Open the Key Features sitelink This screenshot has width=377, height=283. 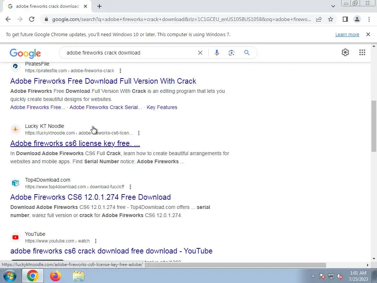click(162, 107)
